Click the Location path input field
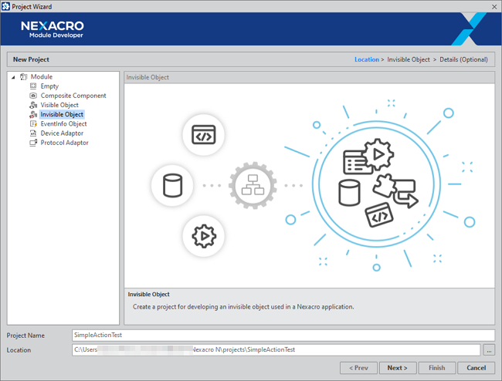 [276, 350]
